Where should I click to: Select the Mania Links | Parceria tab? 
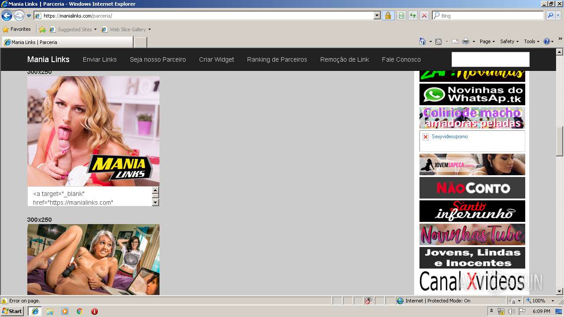coord(67,42)
